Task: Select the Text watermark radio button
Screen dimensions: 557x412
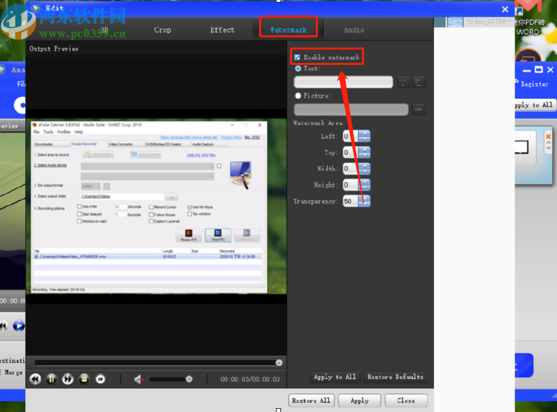Action: pos(298,68)
